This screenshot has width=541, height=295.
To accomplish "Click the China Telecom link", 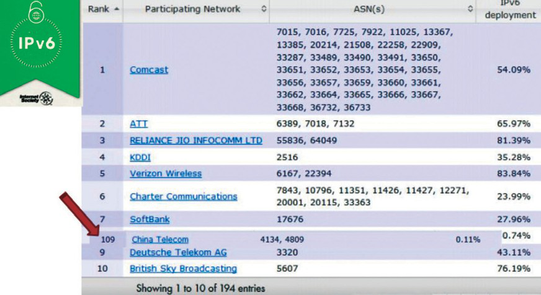I will (x=160, y=239).
